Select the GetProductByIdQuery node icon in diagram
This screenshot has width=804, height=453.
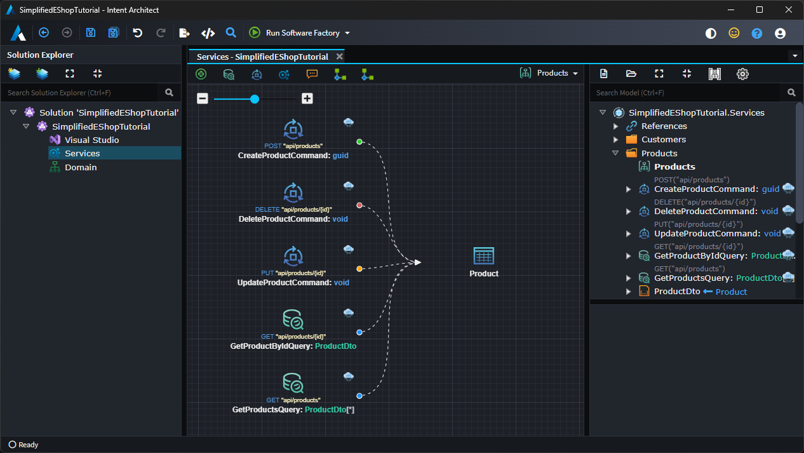pyautogui.click(x=293, y=319)
